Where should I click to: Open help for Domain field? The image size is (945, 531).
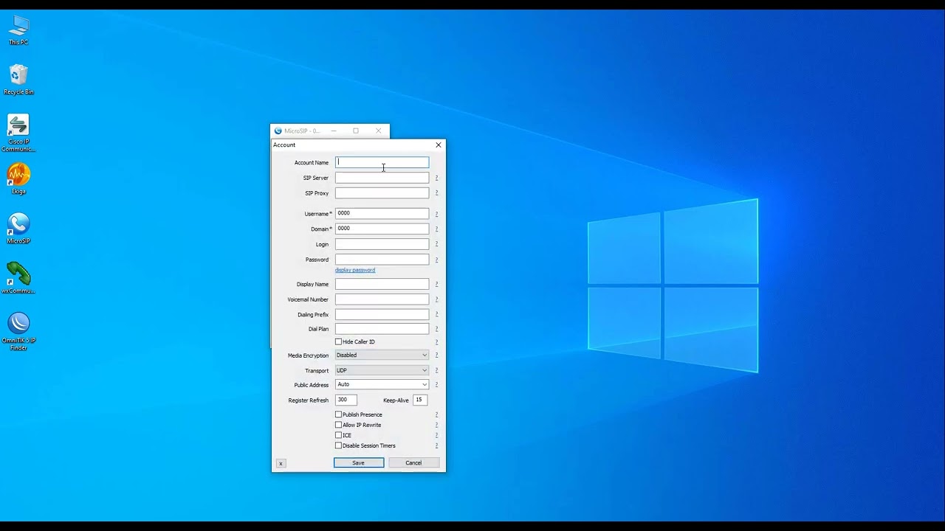436,229
